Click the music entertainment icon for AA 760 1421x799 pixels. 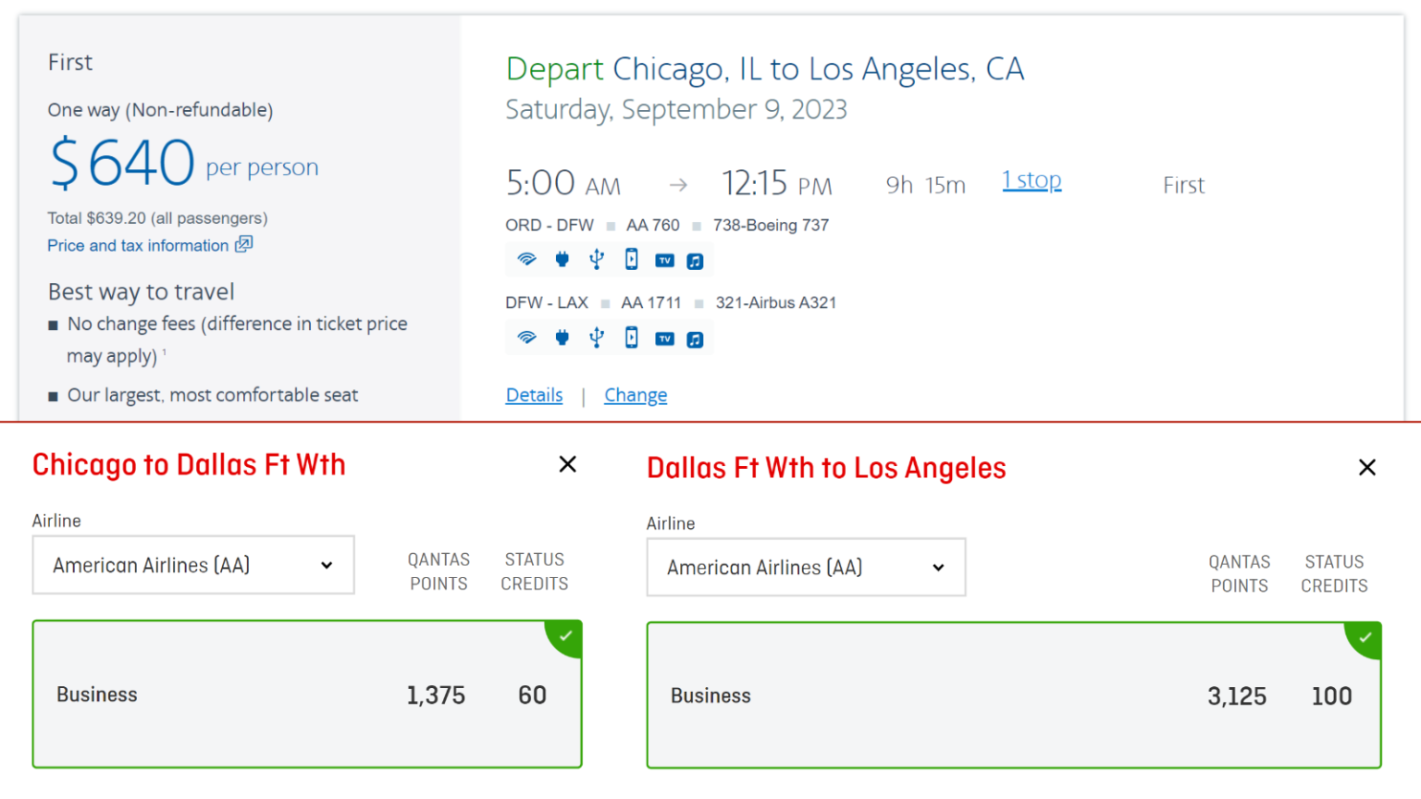tap(696, 259)
